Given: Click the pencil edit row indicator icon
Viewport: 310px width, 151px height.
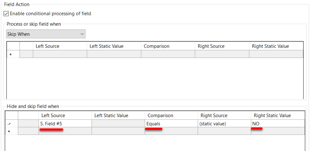Looking at the screenshot, I should point(10,124).
